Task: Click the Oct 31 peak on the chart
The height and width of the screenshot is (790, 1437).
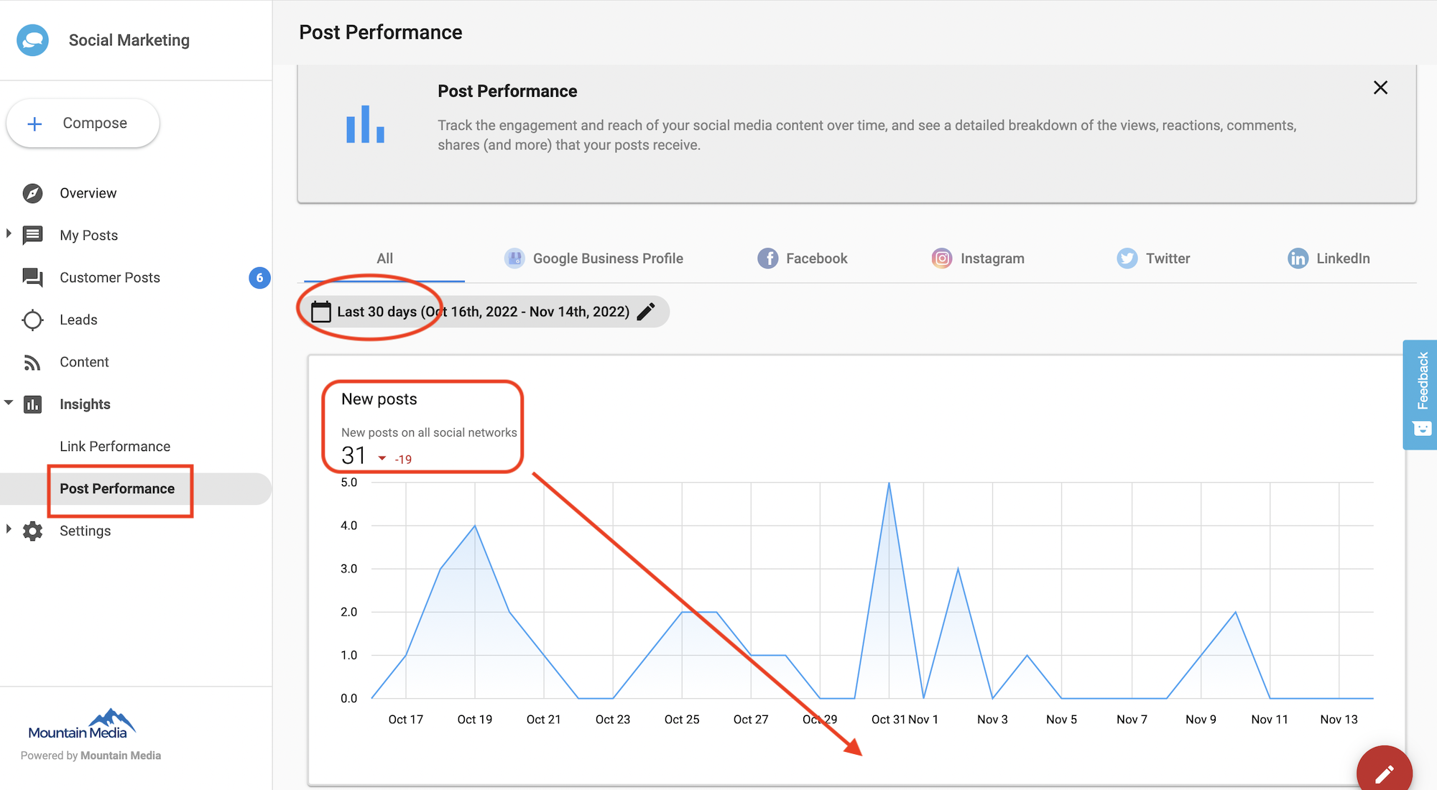Action: pyautogui.click(x=889, y=483)
